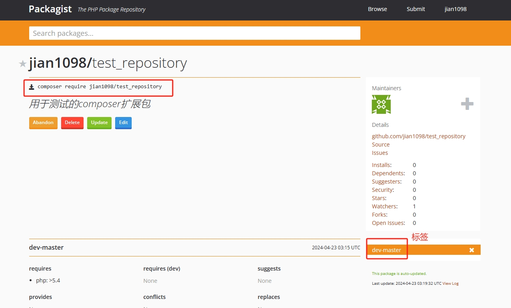Open the Watchers link
Image resolution: width=511 pixels, height=308 pixels.
(x=384, y=206)
